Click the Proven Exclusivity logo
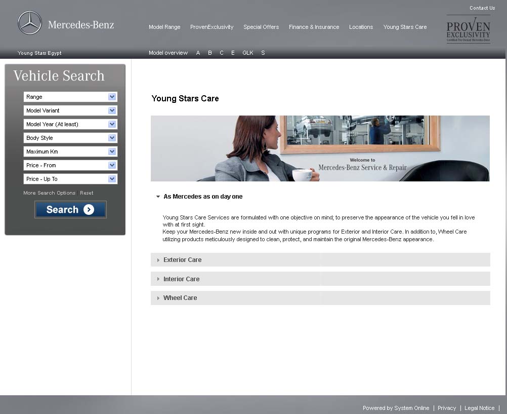507x414 pixels. click(468, 30)
